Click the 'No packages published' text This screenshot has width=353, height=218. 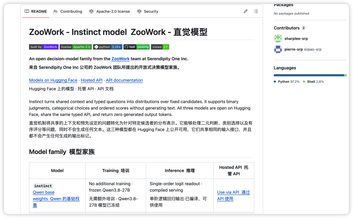coord(291,13)
